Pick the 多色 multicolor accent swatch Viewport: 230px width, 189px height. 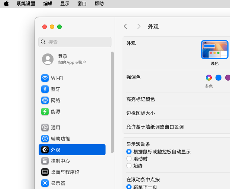[209, 78]
